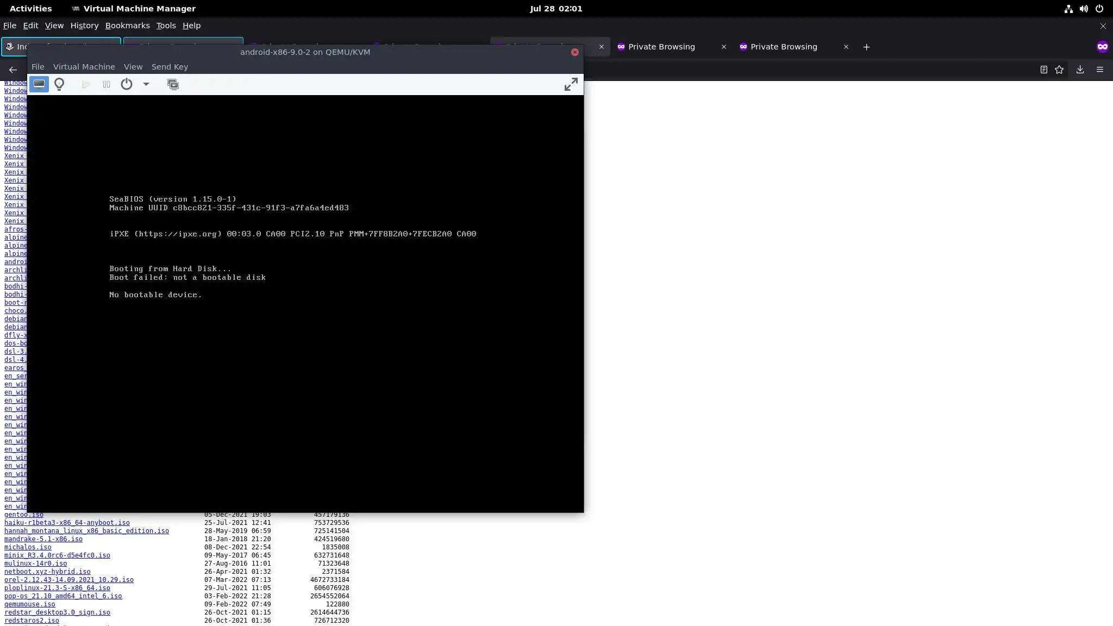The image size is (1113, 626).
Task: Show virtual hardware details lightbulb icon
Action: pyautogui.click(x=60, y=84)
